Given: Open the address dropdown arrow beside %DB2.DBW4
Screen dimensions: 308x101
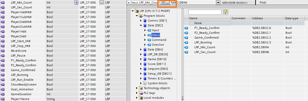Looking at the screenshot, I should pyautogui.click(x=218, y=3).
